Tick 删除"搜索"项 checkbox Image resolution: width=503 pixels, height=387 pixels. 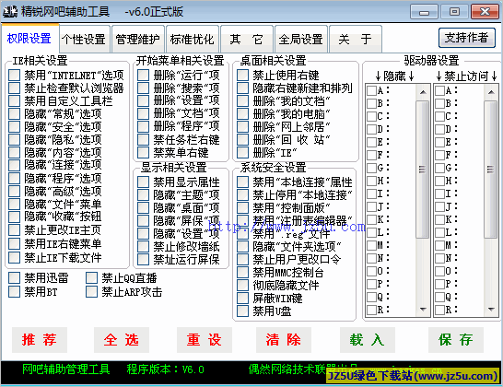tap(143, 88)
